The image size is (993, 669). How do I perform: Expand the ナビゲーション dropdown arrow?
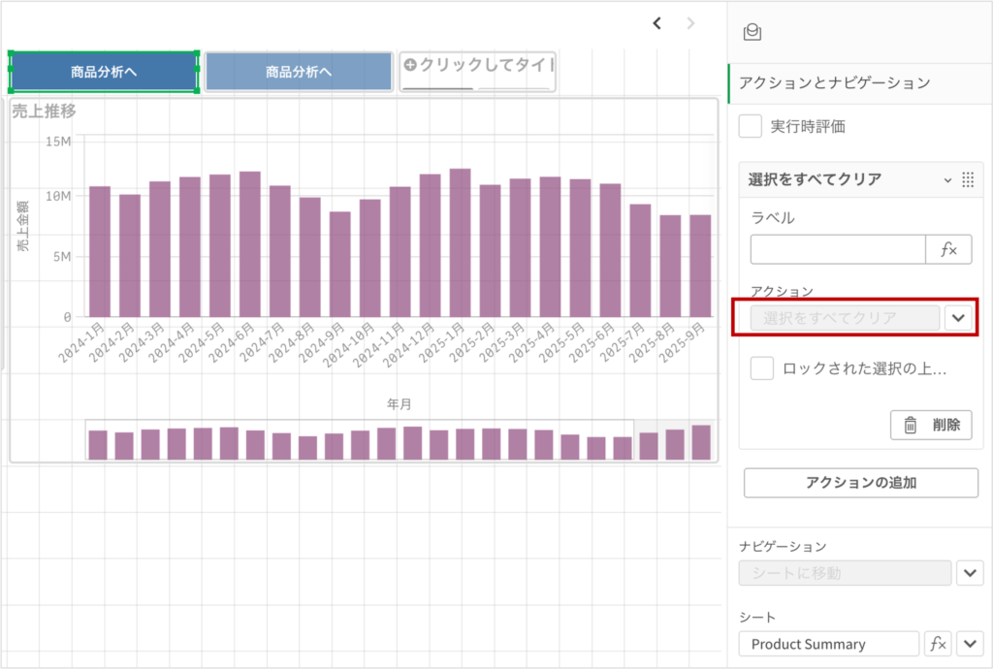tap(970, 573)
